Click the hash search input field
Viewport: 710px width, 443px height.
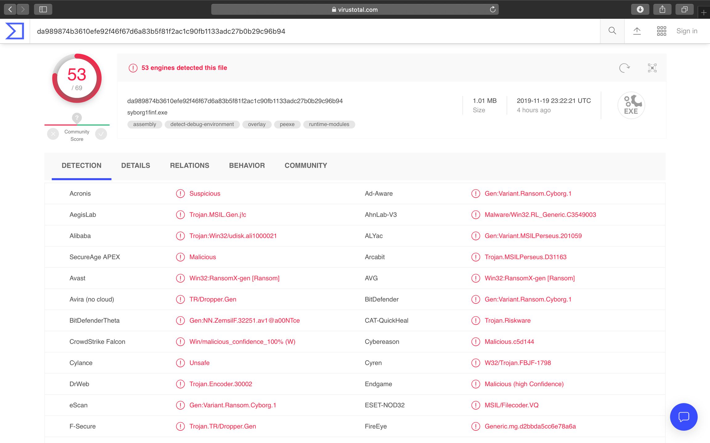point(308,31)
